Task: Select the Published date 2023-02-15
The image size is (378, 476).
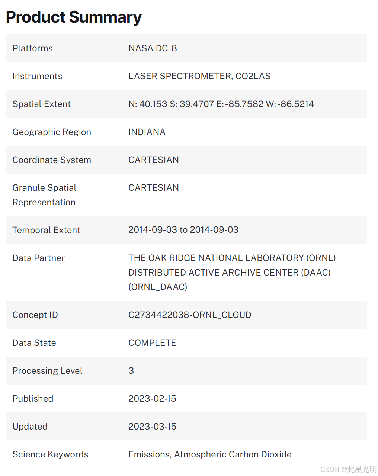Action: tap(152, 399)
